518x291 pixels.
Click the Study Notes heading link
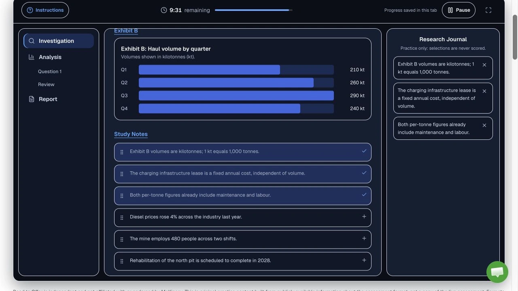(x=131, y=134)
